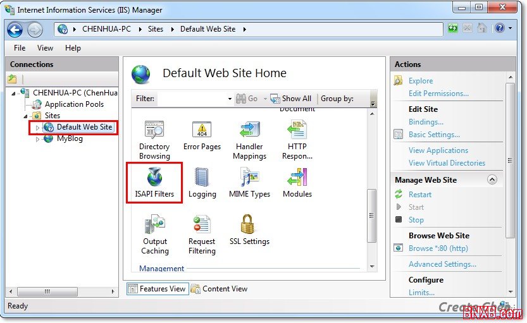Image resolution: width=527 pixels, height=323 pixels.
Task: Select Application Pools in Connections tree
Action: (74, 104)
